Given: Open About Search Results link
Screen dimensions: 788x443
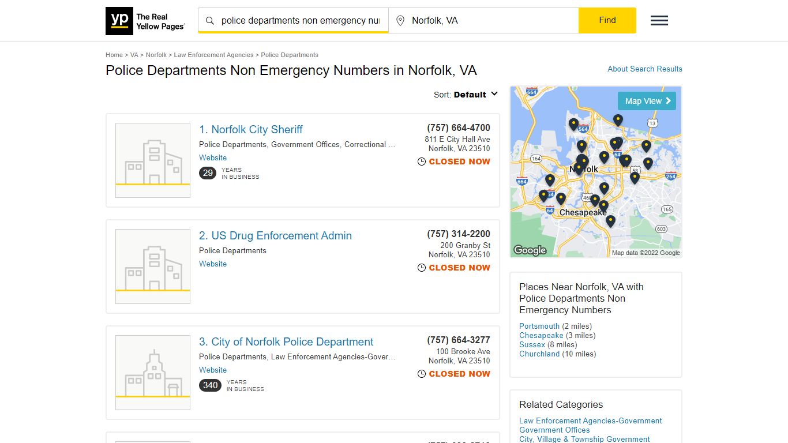Looking at the screenshot, I should pyautogui.click(x=645, y=69).
